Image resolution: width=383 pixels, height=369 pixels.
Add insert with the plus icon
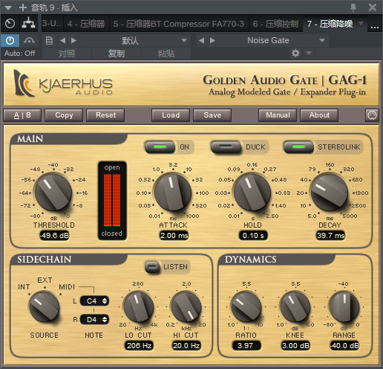(23, 7)
